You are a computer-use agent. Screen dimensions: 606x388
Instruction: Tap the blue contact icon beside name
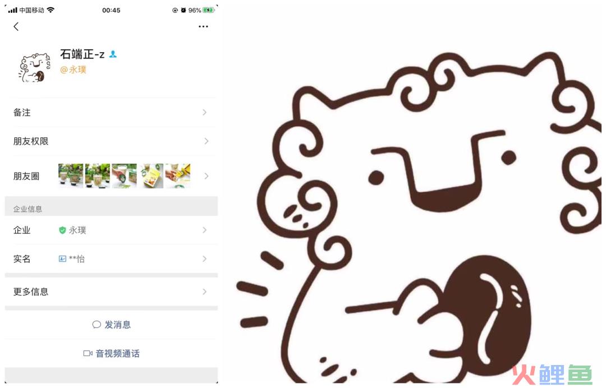coord(113,54)
